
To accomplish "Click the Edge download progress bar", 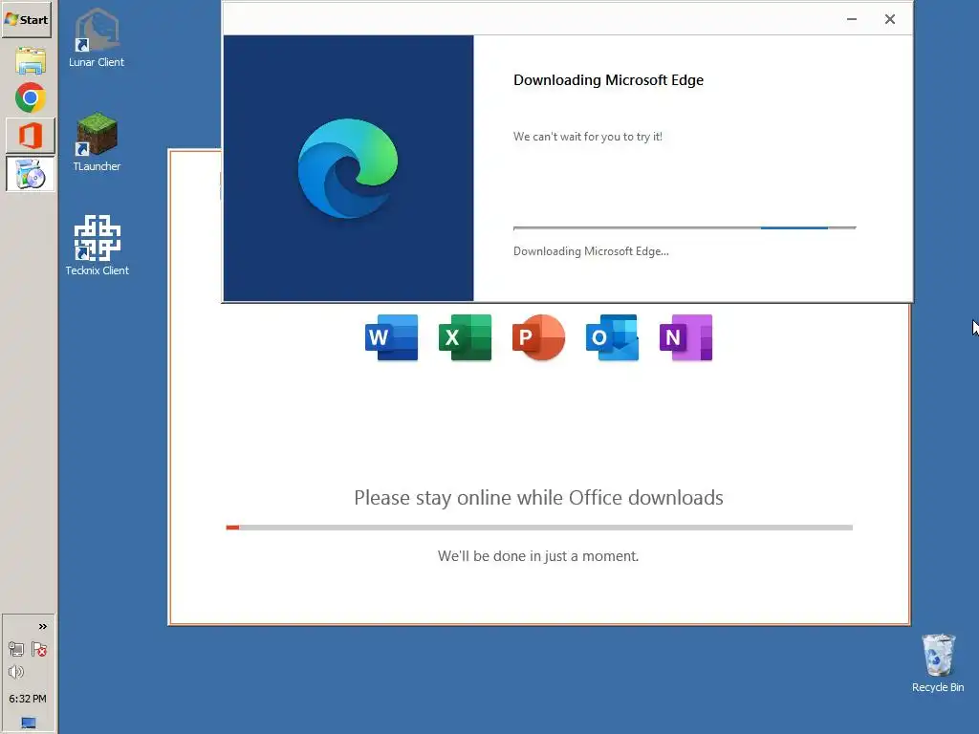I will 685,228.
